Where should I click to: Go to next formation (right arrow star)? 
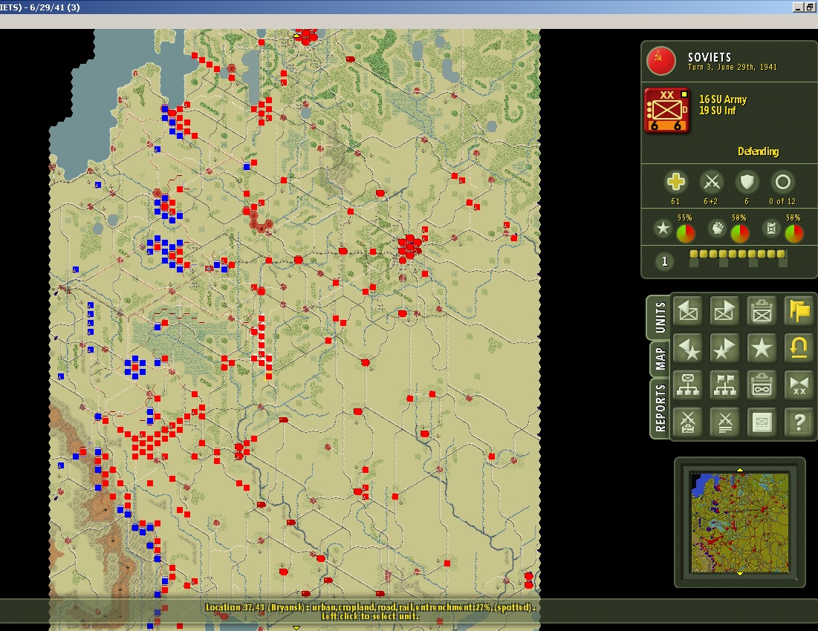724,347
